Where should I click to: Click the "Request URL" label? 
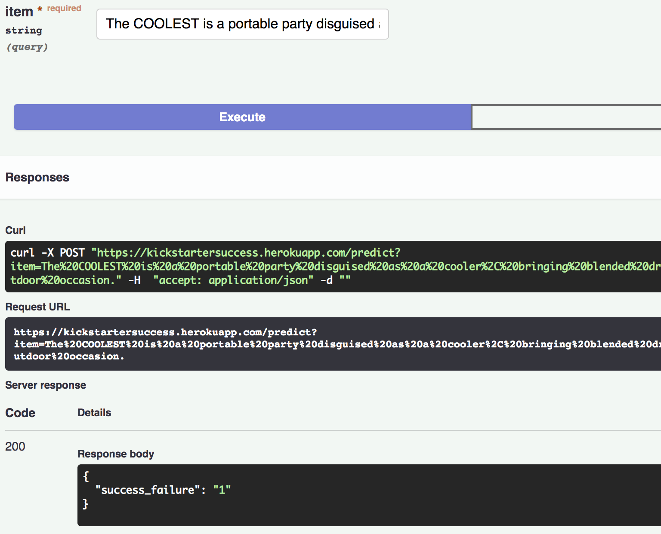click(37, 307)
